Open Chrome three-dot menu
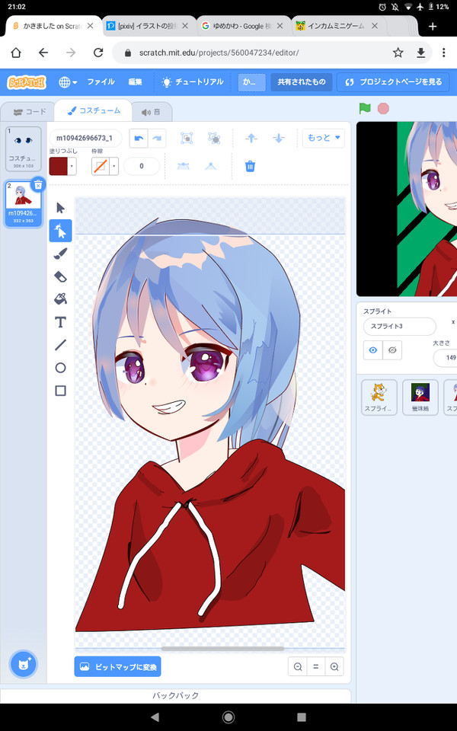Image resolution: width=457 pixels, height=731 pixels. (x=443, y=53)
